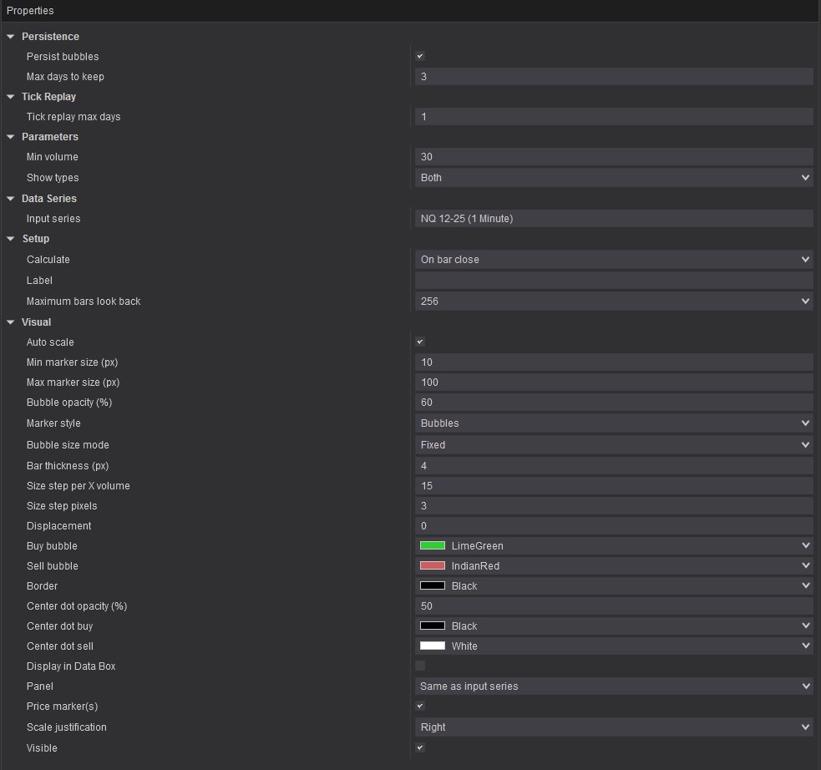This screenshot has width=821, height=770.
Task: Uncheck the Visible option
Action: [x=419, y=747]
